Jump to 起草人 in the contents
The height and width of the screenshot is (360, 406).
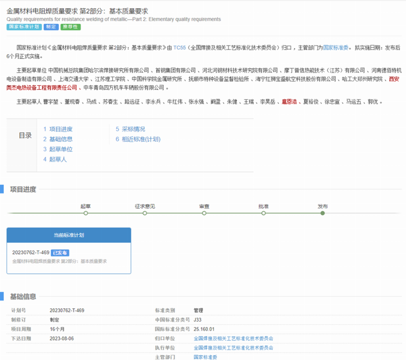55,159
